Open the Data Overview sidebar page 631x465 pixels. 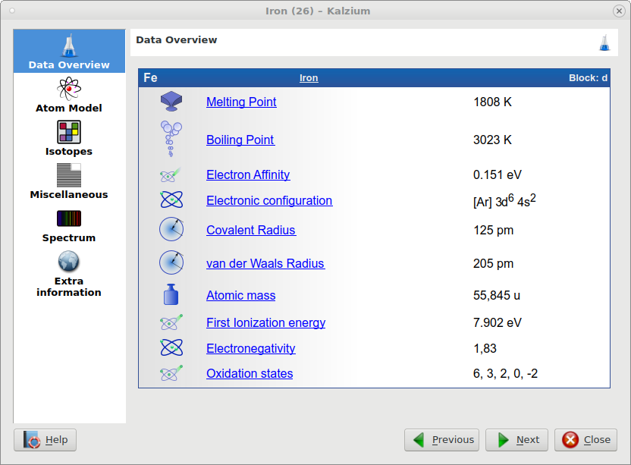click(x=69, y=51)
